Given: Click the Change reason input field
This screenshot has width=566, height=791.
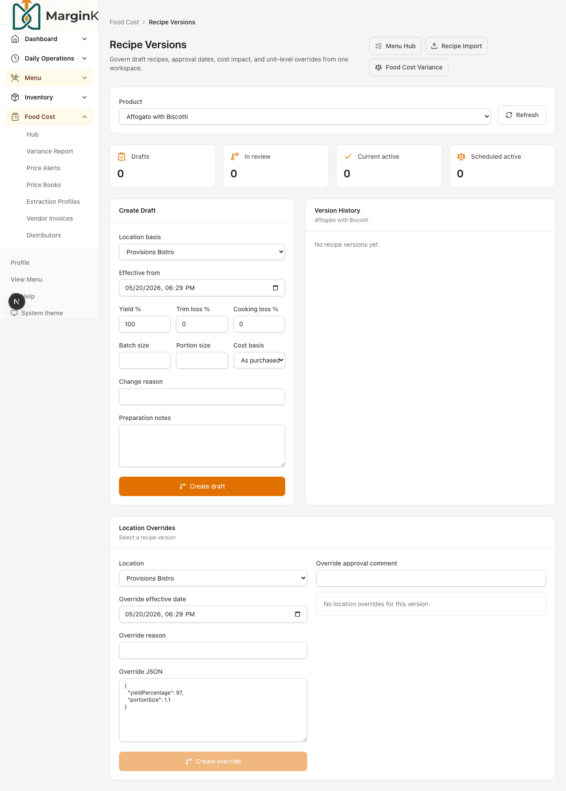Looking at the screenshot, I should tap(202, 397).
